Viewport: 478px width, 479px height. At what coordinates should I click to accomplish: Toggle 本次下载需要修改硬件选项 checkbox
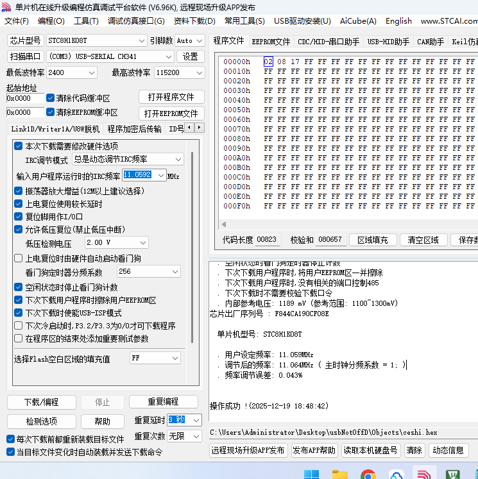19,146
